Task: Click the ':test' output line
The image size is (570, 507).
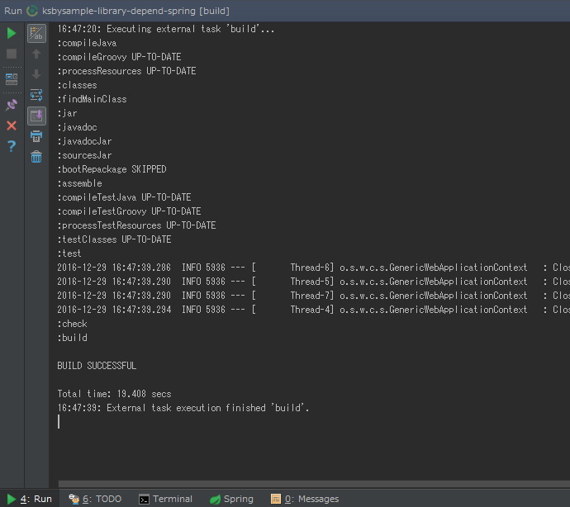Action: (69, 253)
